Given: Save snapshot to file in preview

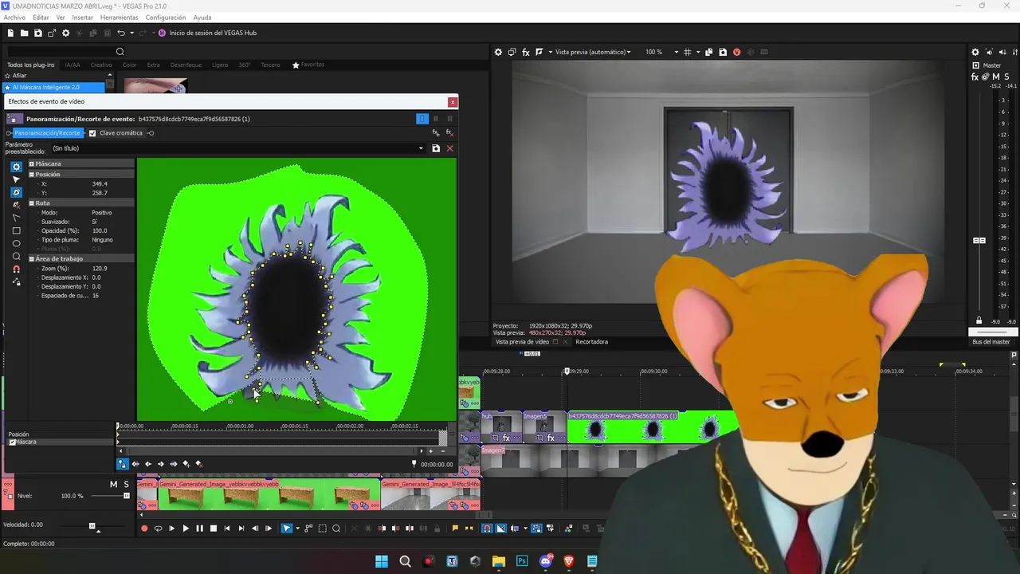Looking at the screenshot, I should pyautogui.click(x=723, y=52).
